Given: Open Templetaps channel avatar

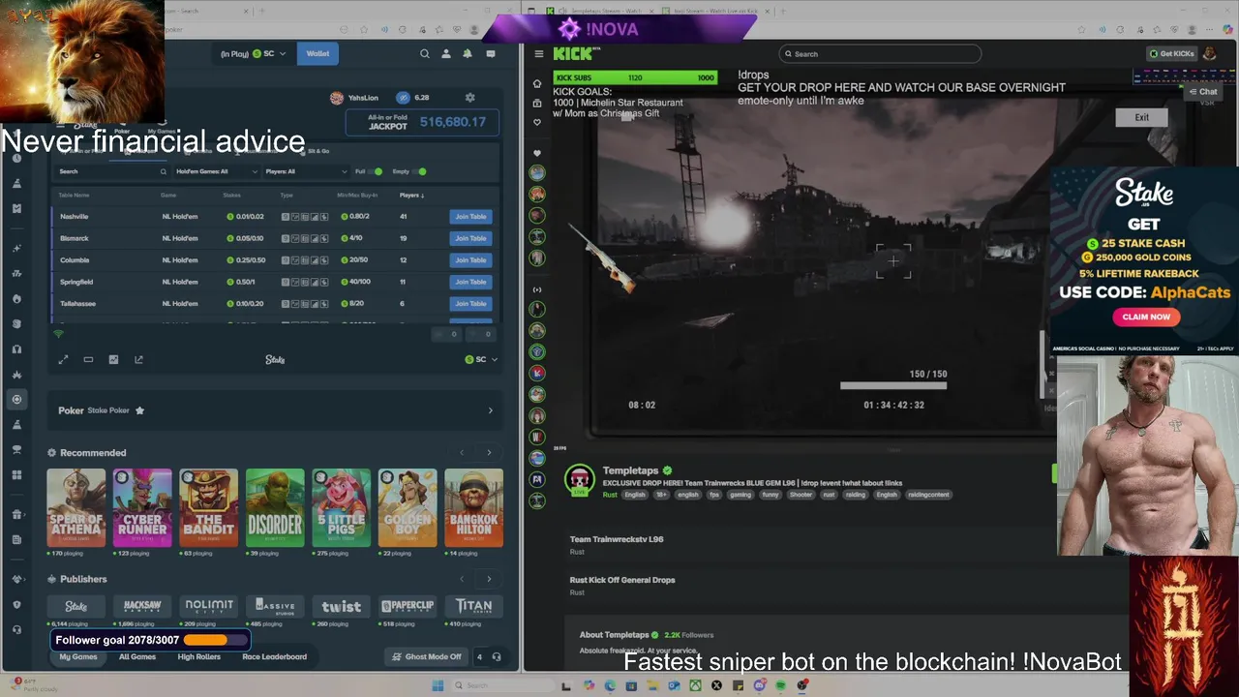Looking at the screenshot, I should click(x=579, y=479).
